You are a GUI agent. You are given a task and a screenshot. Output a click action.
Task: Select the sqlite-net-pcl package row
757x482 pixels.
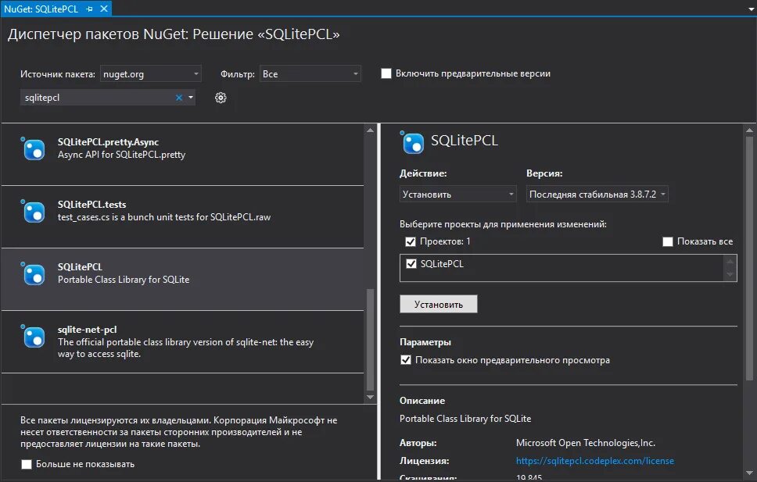coord(182,341)
